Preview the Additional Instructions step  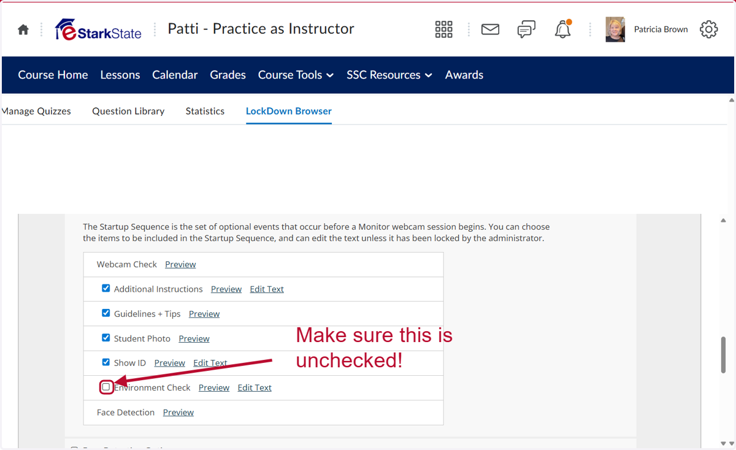226,289
